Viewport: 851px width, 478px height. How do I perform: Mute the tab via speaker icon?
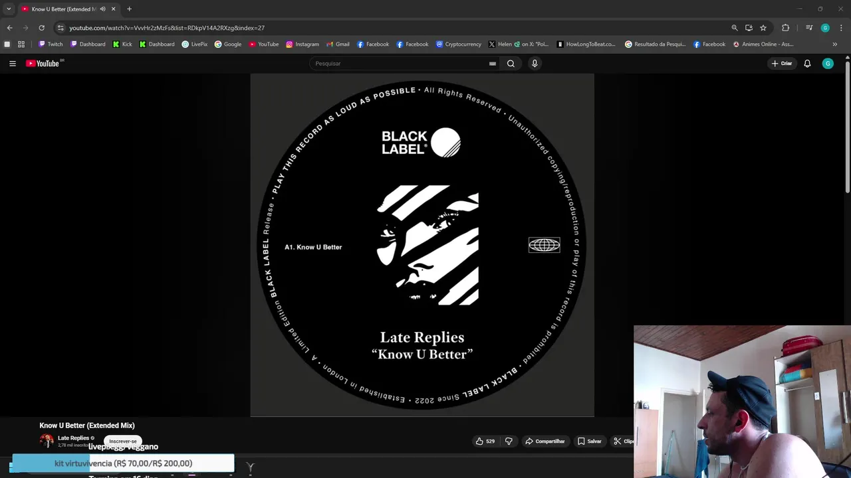[x=102, y=9]
